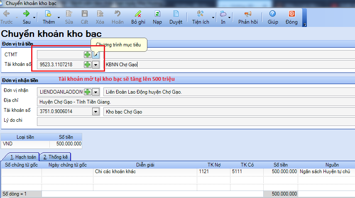
Task: Click the Địa chỉ address field
Action: pos(196,102)
